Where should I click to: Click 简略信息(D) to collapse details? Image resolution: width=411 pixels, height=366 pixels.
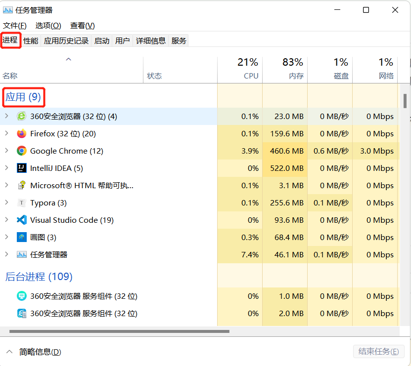[40, 352]
